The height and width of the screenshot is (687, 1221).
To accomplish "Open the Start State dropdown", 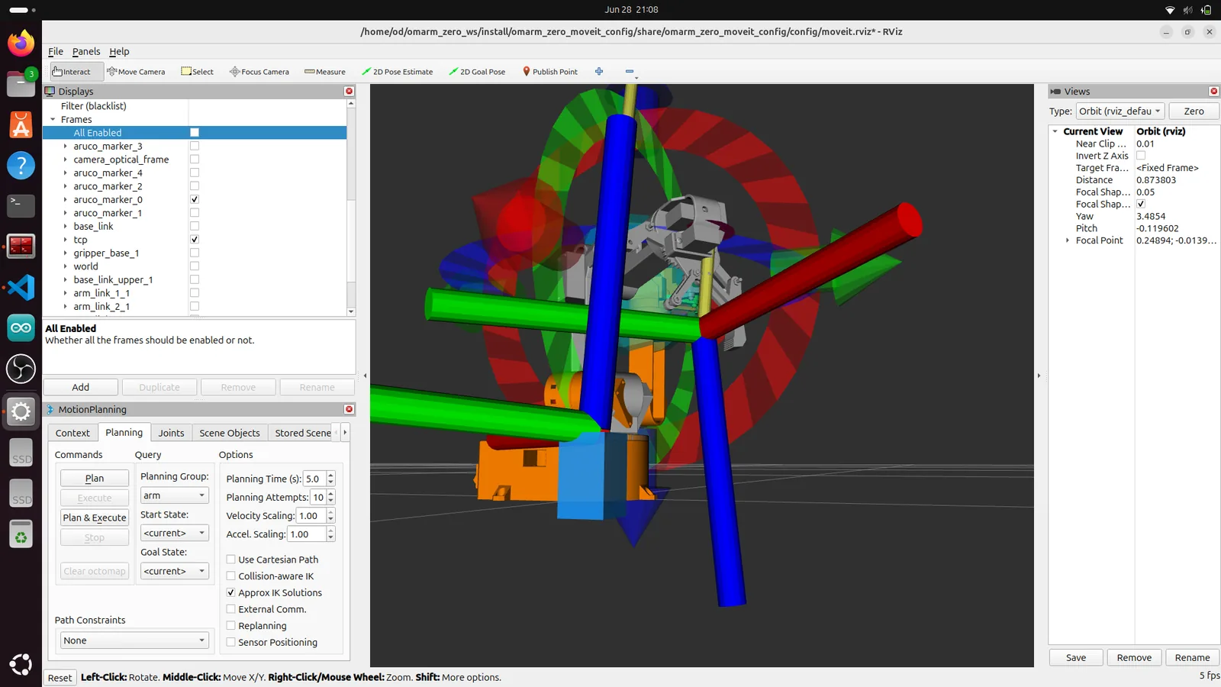I will tap(175, 533).
